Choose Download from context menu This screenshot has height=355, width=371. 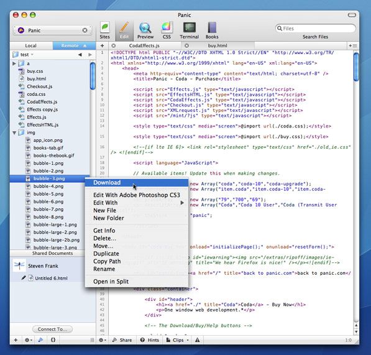[x=137, y=183]
